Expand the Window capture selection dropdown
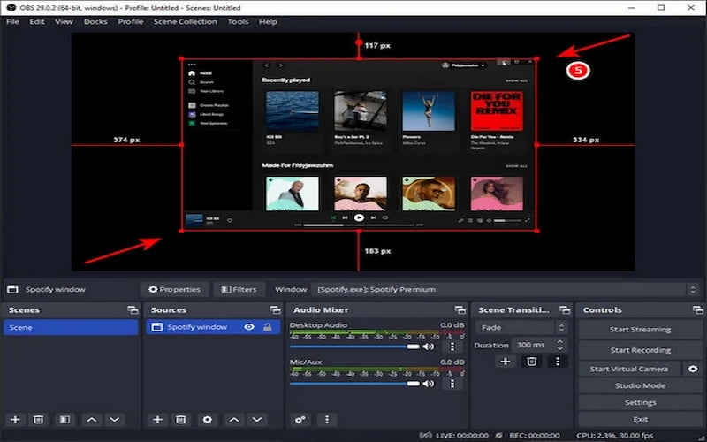The image size is (707, 442). (x=691, y=289)
